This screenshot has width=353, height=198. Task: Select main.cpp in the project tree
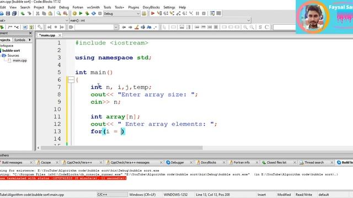click(20, 61)
